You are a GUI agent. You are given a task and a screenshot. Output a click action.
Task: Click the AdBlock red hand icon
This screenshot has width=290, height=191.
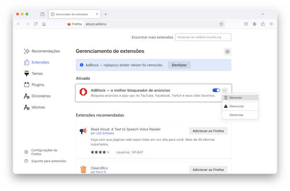click(x=83, y=92)
